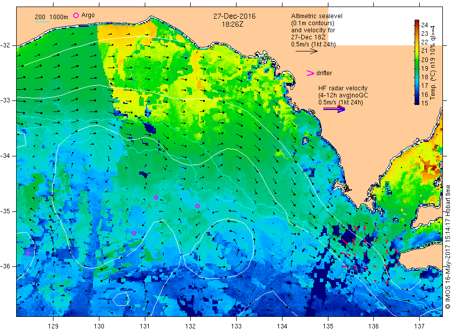
Task: Click the longitude axis label "132"
Action: coord(191,326)
